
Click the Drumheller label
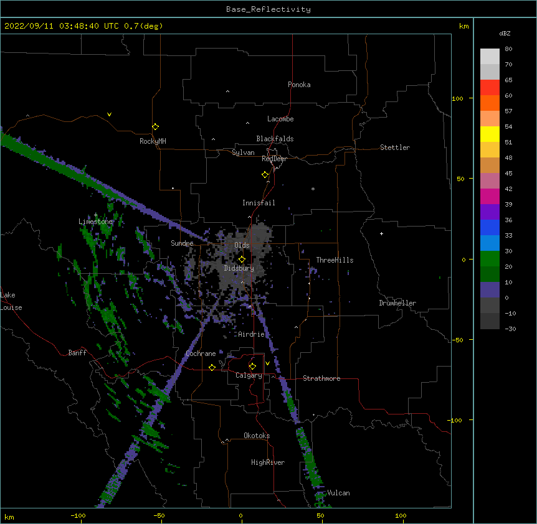click(x=397, y=303)
